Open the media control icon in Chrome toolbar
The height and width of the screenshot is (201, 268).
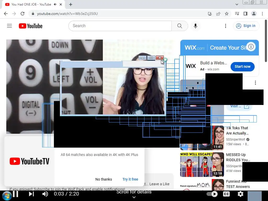(x=237, y=14)
